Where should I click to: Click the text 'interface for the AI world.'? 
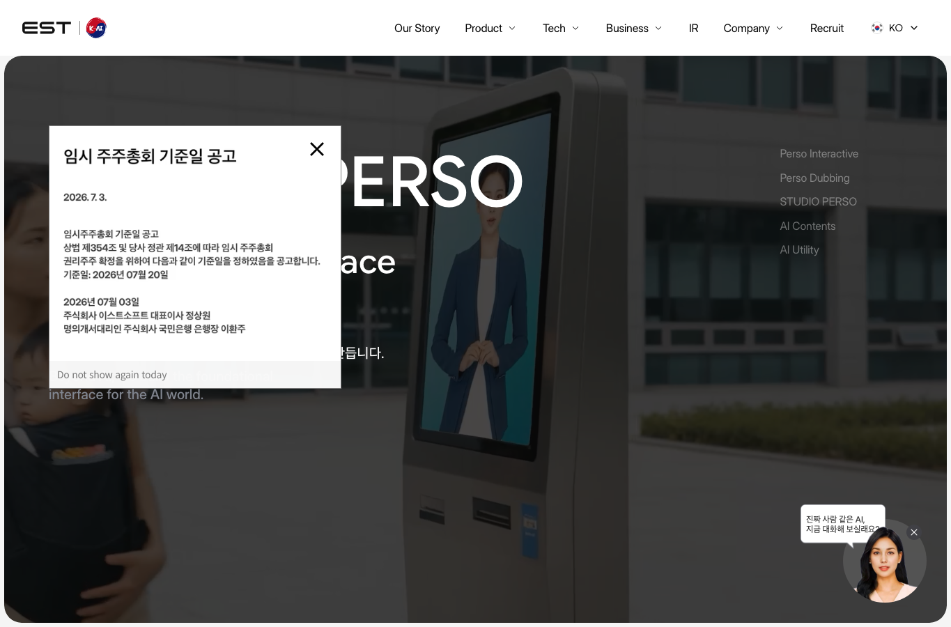tap(126, 394)
